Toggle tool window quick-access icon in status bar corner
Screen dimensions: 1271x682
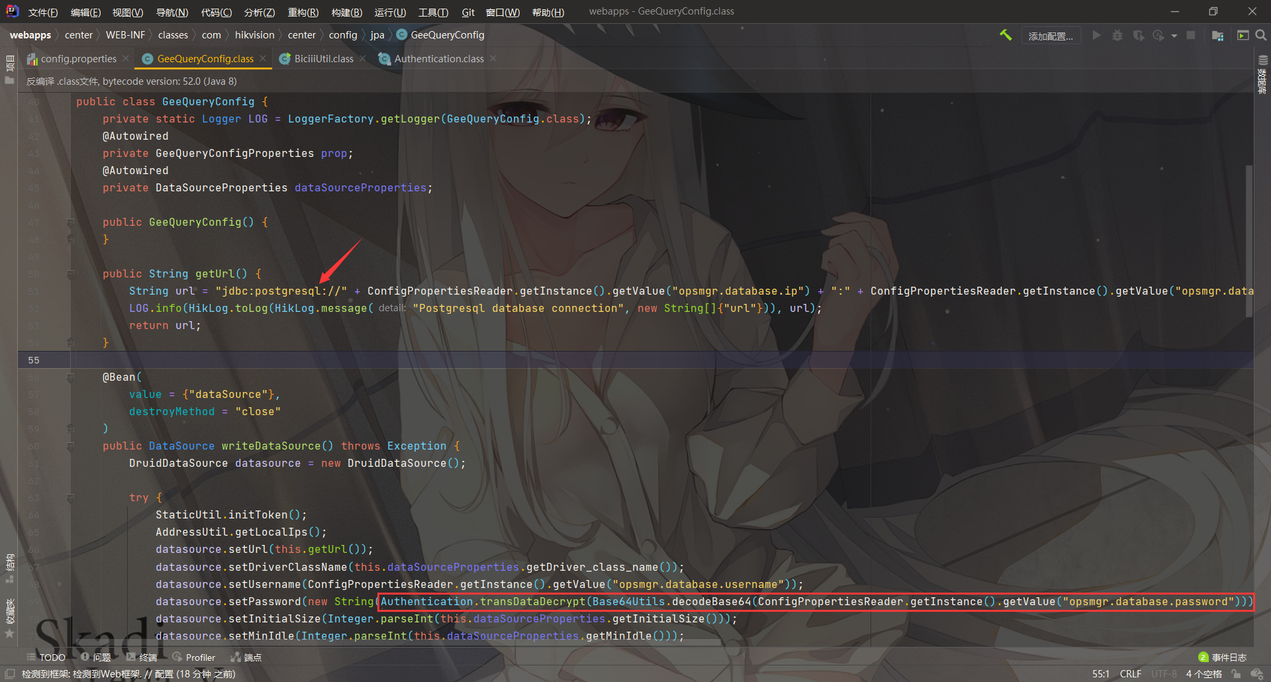(x=10, y=674)
